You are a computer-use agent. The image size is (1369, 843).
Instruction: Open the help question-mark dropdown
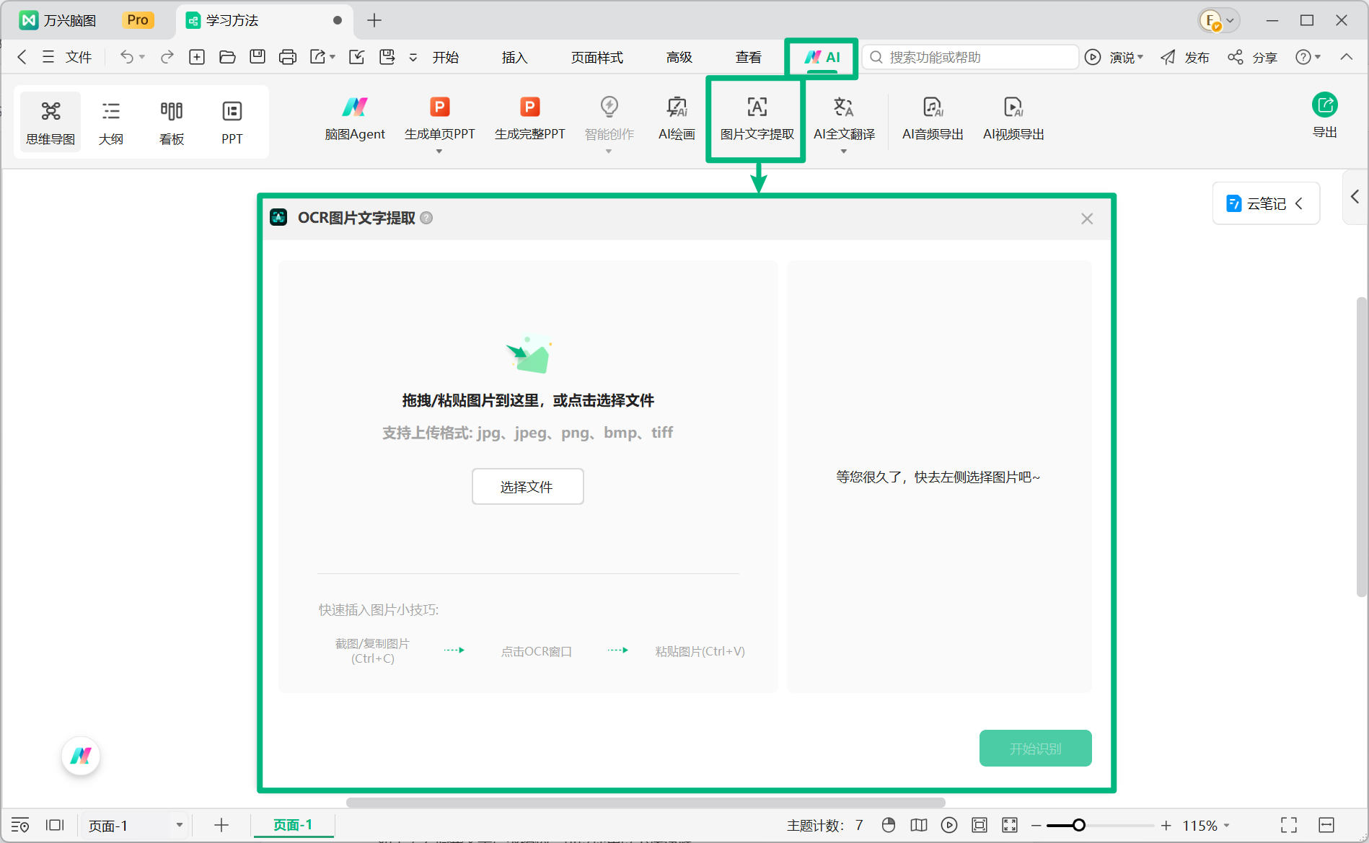click(1308, 57)
